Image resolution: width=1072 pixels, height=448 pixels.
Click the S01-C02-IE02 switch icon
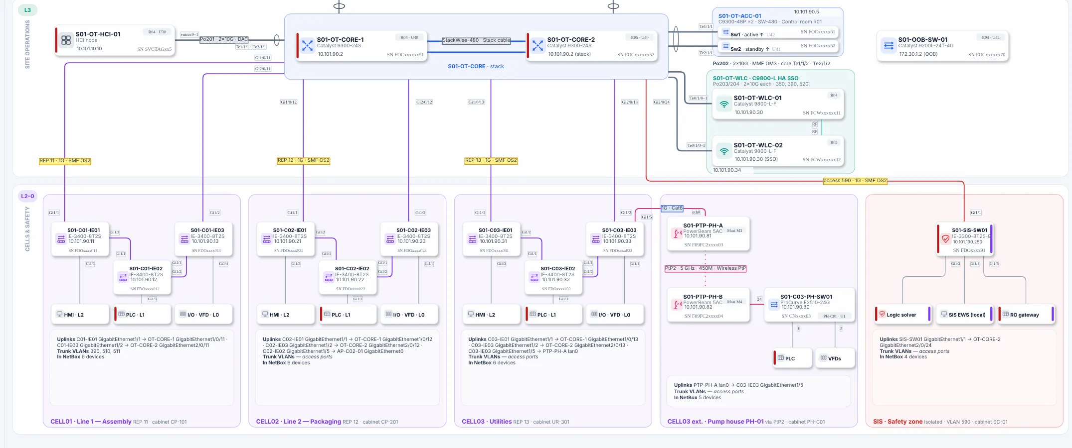coord(329,278)
